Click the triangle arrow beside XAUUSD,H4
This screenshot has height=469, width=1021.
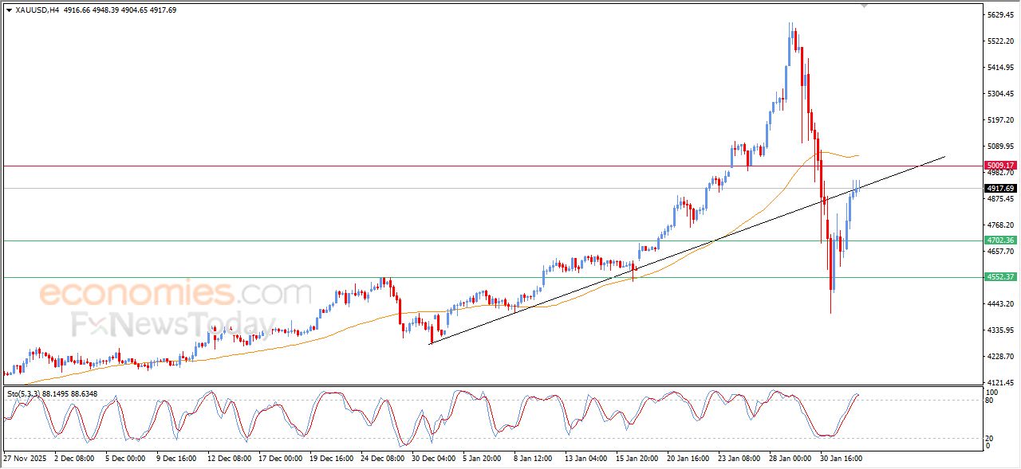[x=9, y=10]
